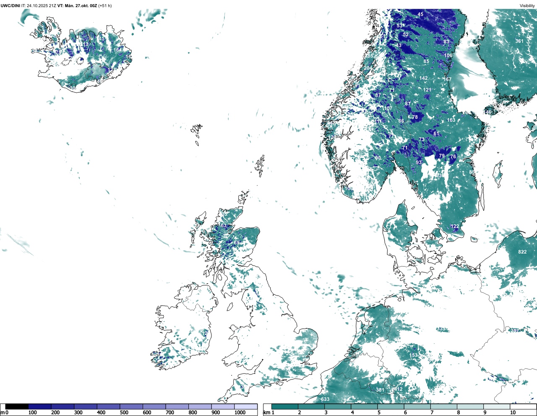Click the initial time '24.10.2025 21Z'

coord(42,5)
